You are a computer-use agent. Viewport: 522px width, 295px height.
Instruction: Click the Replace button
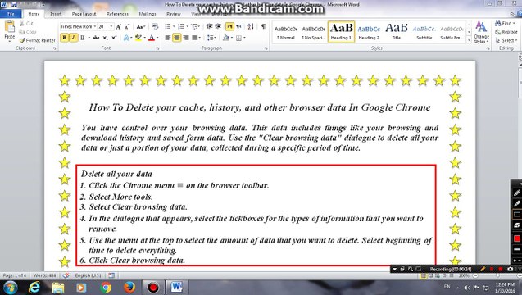[506, 32]
